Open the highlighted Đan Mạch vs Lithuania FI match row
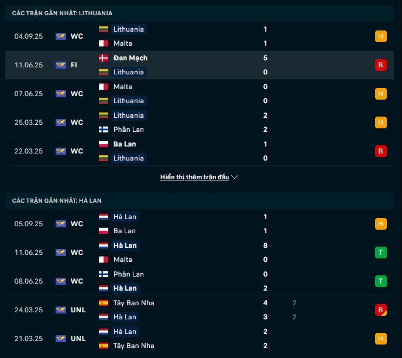402x358 pixels. pos(200,65)
